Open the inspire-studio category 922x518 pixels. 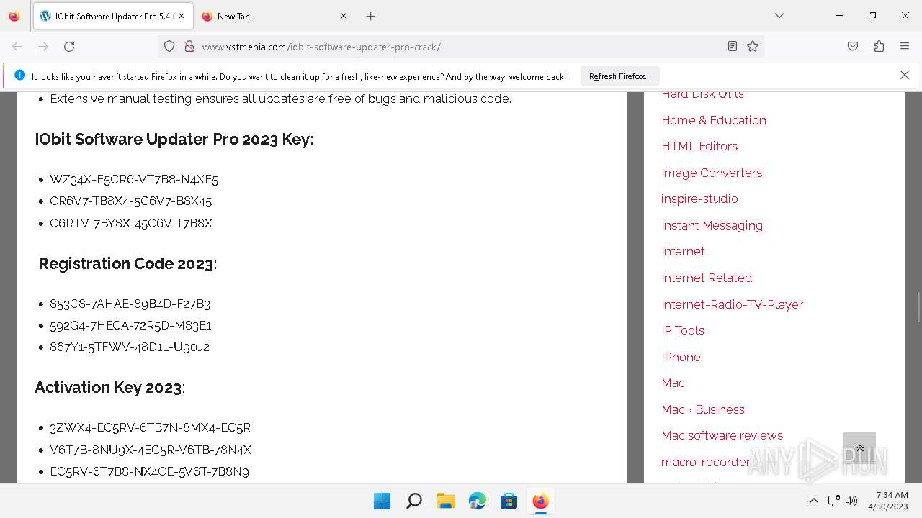[x=699, y=199]
